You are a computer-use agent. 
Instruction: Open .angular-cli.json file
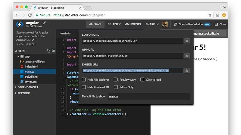tap(35, 61)
